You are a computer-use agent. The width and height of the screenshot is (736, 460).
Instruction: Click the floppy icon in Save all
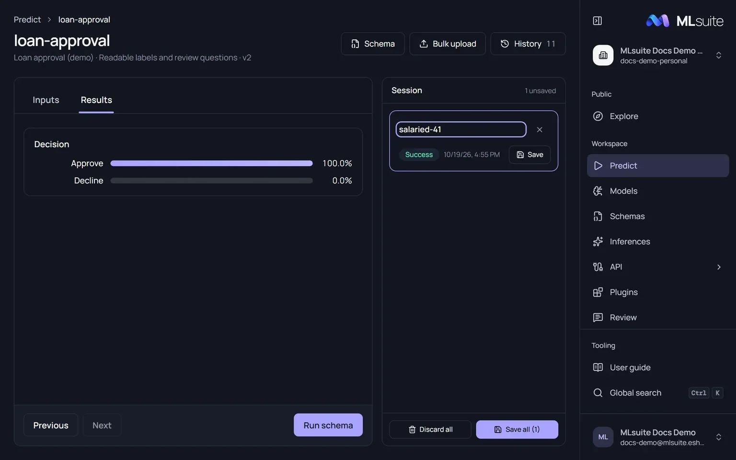498,429
